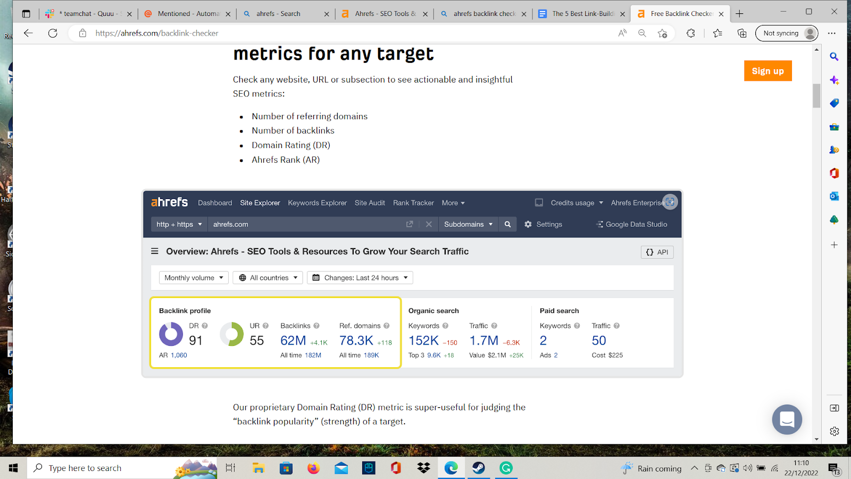Open Edge sidebar settings gear

pos(834,431)
